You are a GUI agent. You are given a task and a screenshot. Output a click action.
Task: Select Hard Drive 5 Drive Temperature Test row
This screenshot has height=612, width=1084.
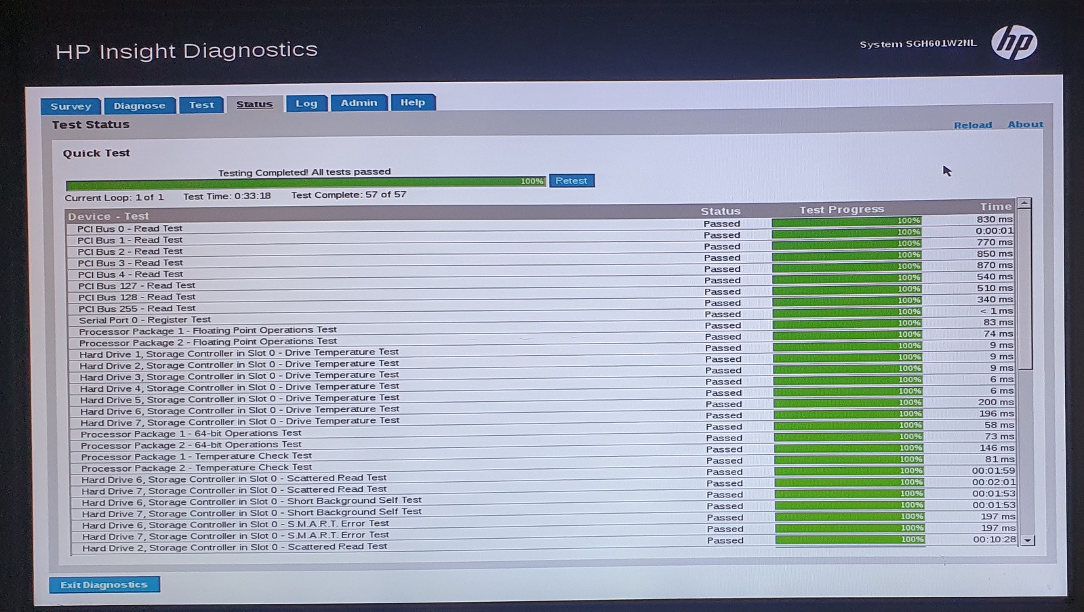click(x=542, y=396)
